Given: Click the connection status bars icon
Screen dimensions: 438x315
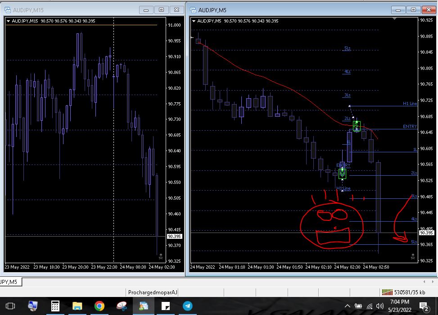Looking at the screenshot, I should [x=387, y=292].
